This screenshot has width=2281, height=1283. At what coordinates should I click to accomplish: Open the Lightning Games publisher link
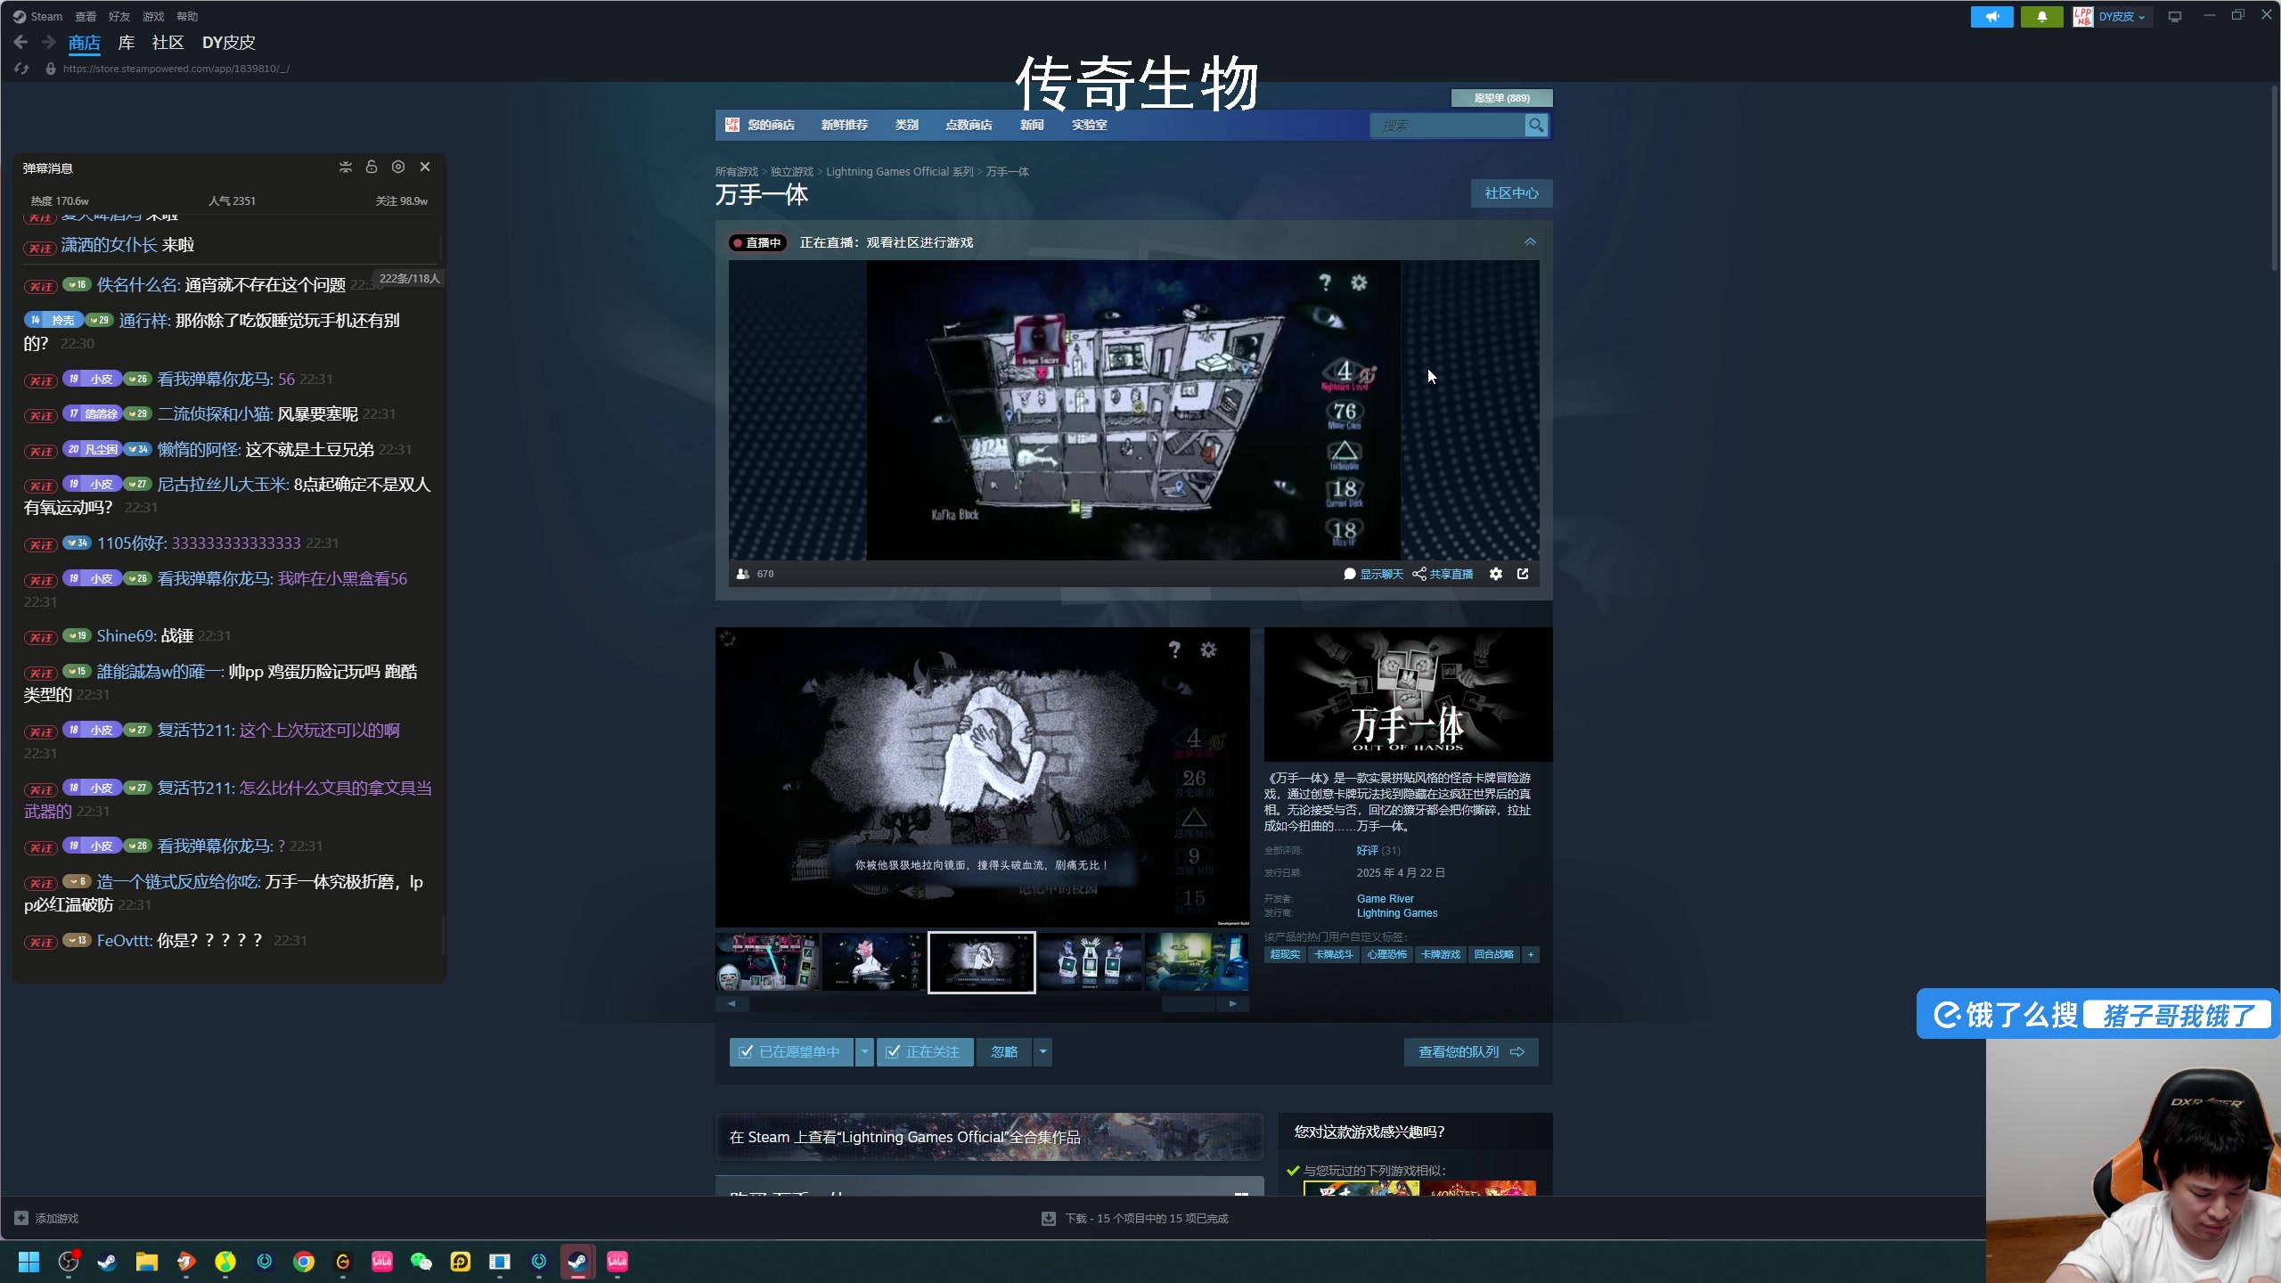[1397, 913]
